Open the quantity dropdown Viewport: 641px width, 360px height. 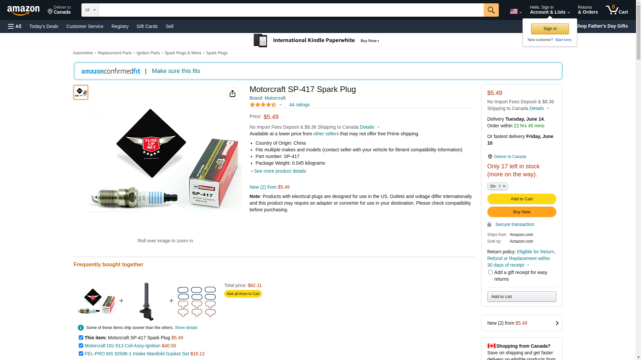click(x=497, y=186)
